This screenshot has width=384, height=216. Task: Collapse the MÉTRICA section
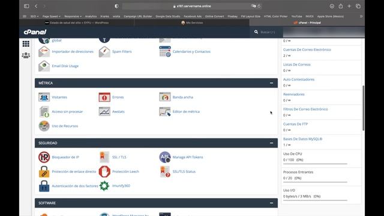(271, 83)
